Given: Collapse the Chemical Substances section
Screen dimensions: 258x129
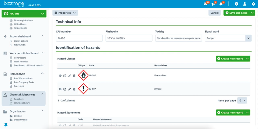Looking at the screenshot, I should click(x=42, y=94).
